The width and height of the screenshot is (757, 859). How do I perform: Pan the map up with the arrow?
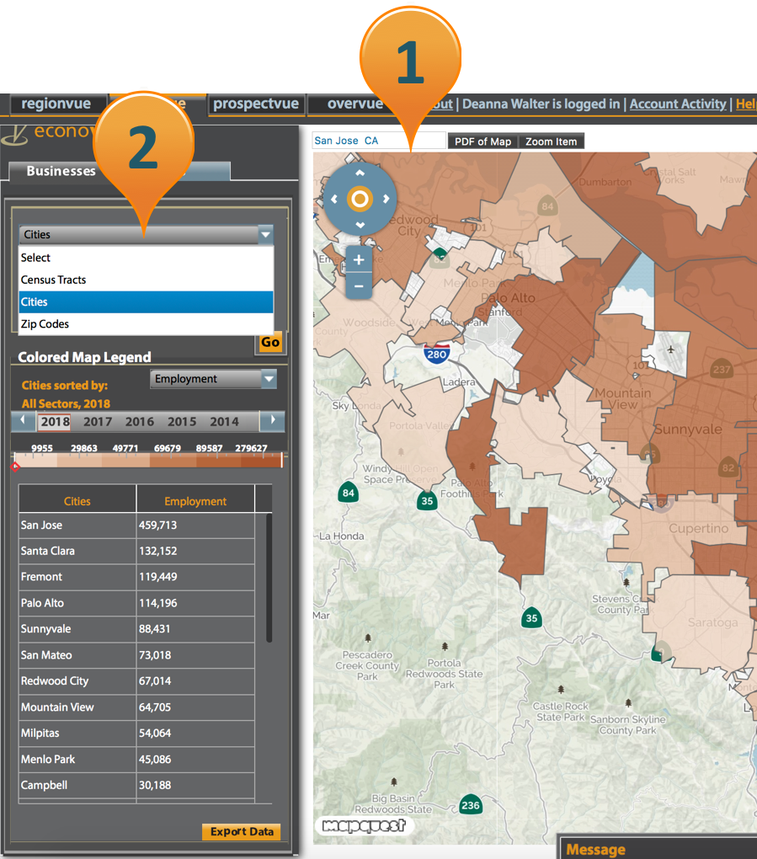(x=360, y=173)
